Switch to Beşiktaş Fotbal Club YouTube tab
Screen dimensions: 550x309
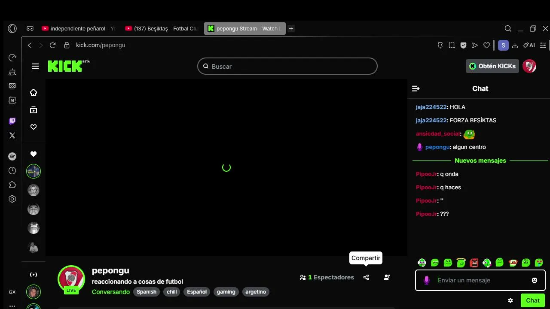(x=162, y=29)
